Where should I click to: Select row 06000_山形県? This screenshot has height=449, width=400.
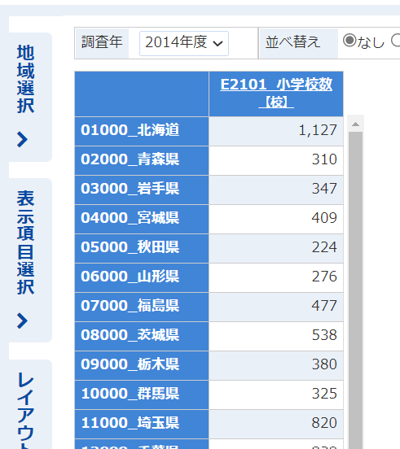pos(142,277)
